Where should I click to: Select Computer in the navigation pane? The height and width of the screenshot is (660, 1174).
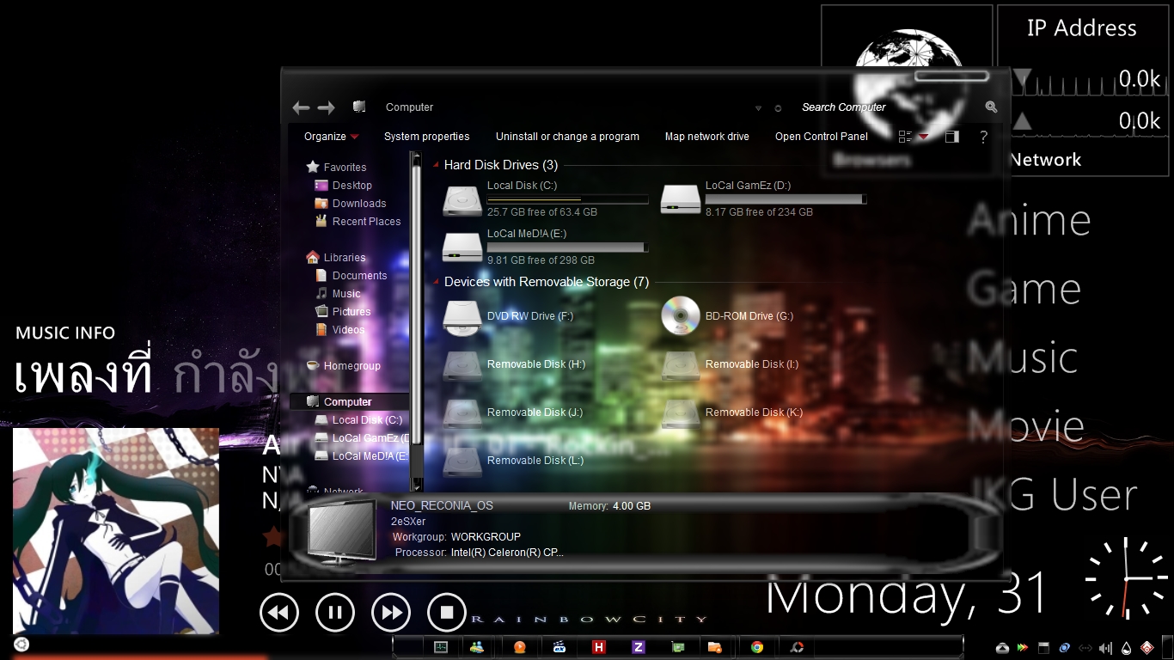tap(348, 402)
